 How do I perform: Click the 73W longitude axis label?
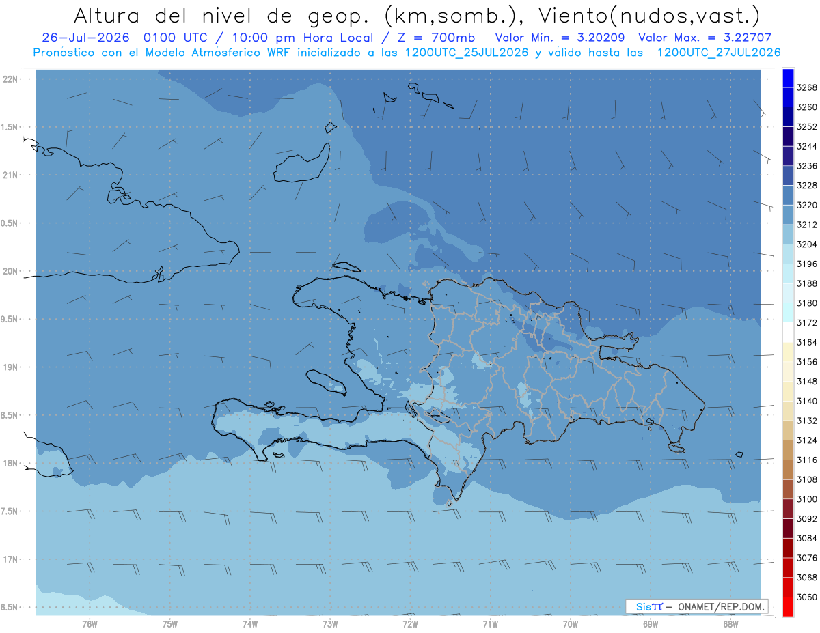(330, 624)
